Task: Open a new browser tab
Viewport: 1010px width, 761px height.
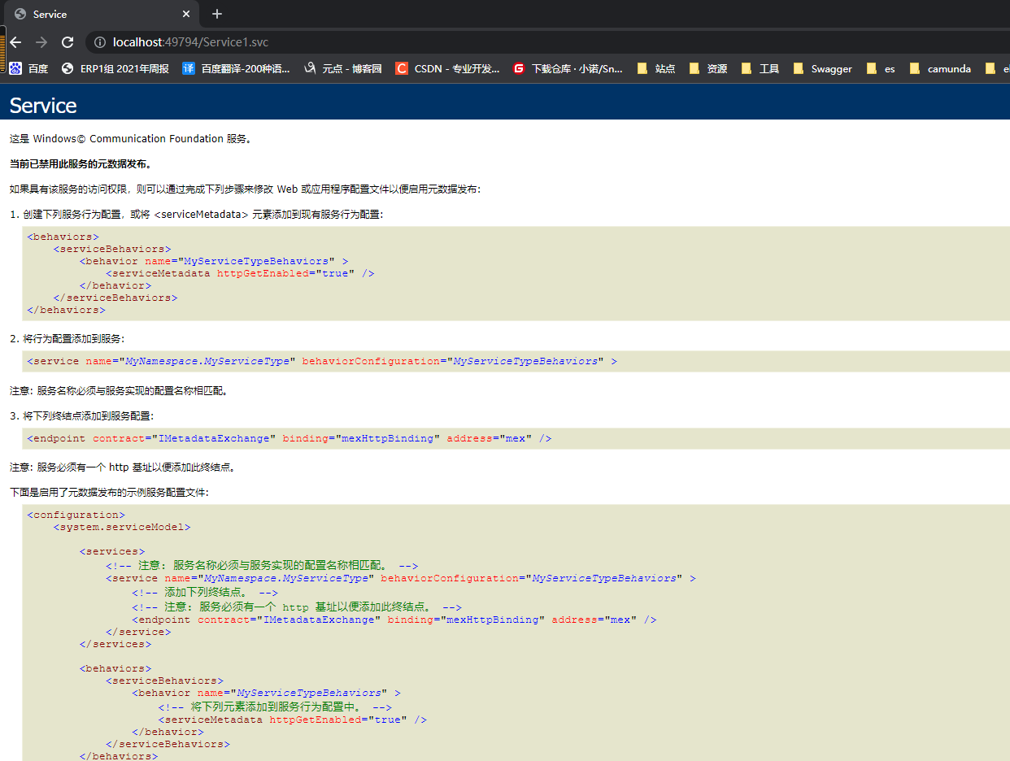Action: pos(216,14)
